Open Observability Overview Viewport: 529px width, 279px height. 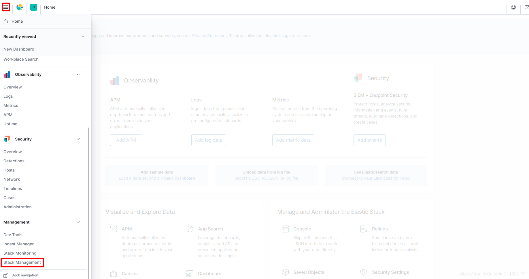pyautogui.click(x=12, y=87)
